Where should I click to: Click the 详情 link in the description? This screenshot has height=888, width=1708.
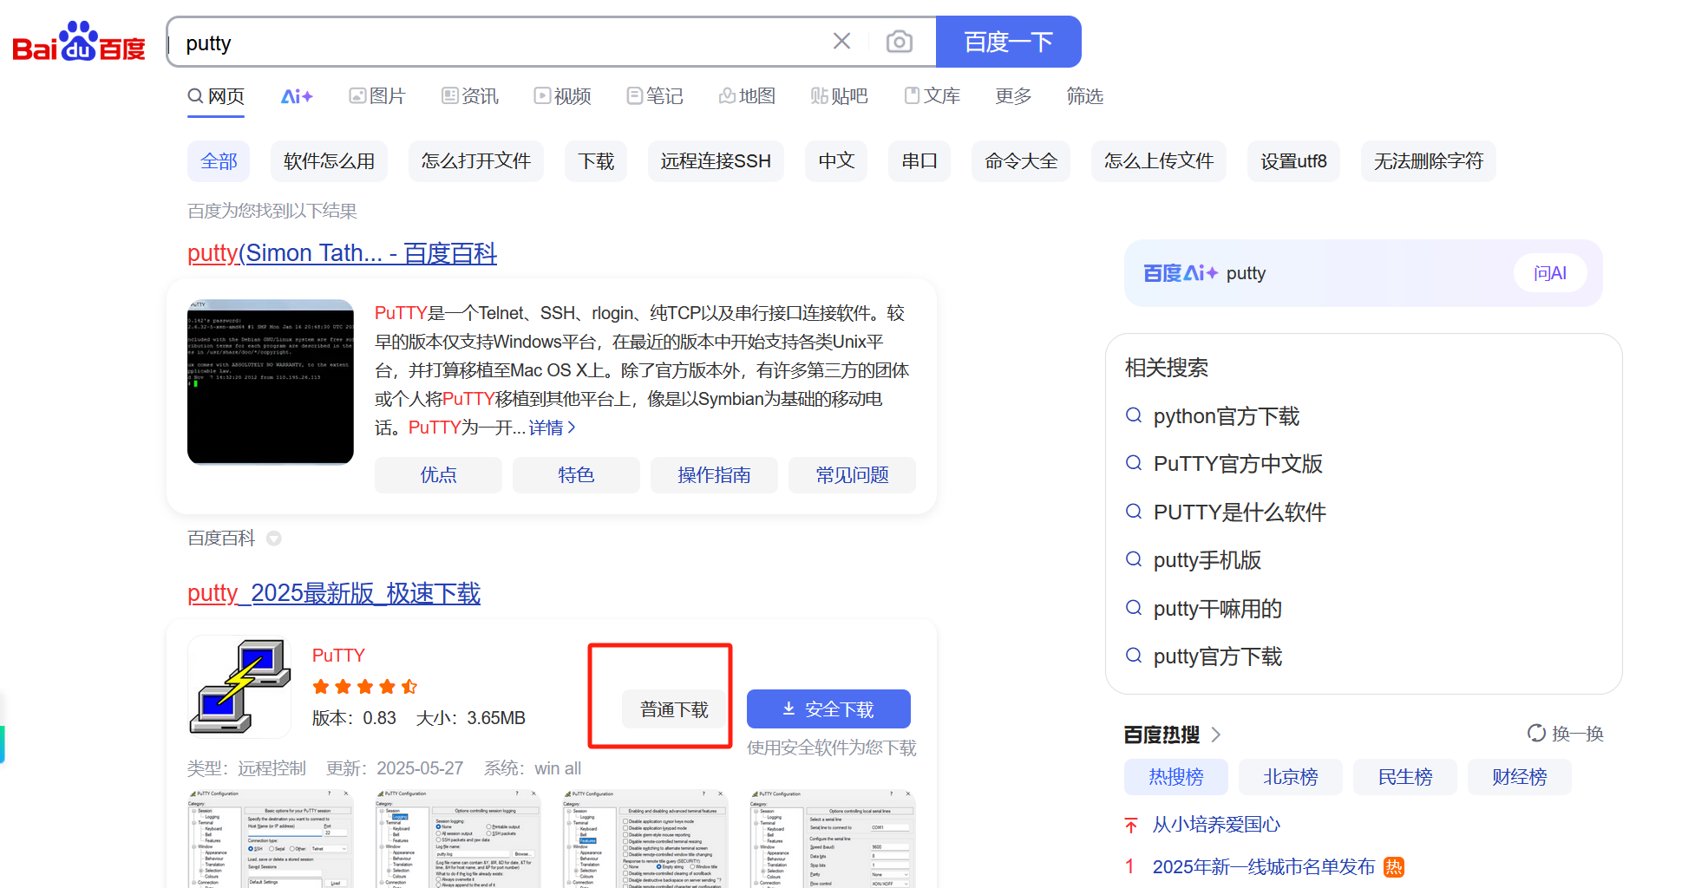pos(553,428)
